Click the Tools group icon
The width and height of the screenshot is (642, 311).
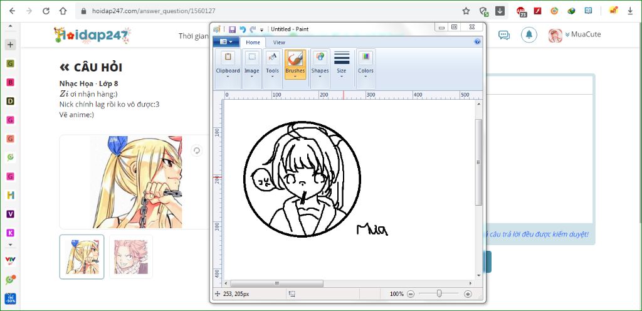pyautogui.click(x=273, y=57)
